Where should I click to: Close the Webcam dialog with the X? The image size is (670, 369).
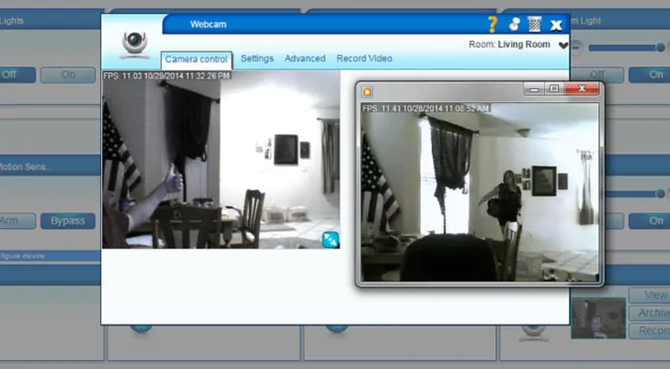(556, 25)
